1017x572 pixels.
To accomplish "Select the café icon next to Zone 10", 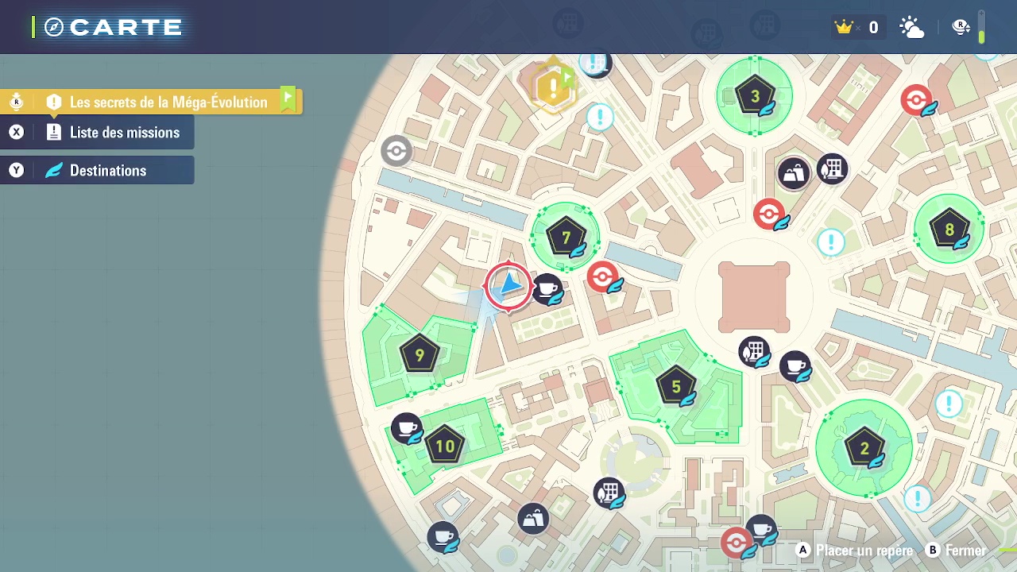I will point(407,428).
